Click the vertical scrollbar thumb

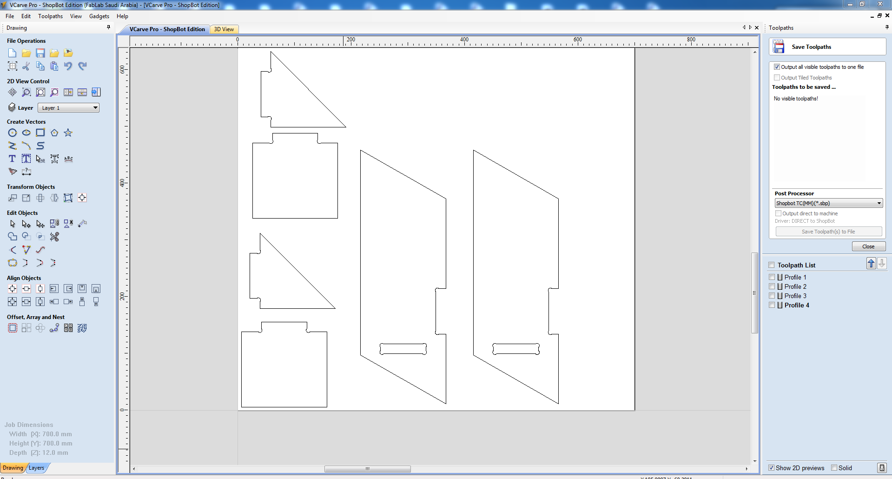point(754,293)
